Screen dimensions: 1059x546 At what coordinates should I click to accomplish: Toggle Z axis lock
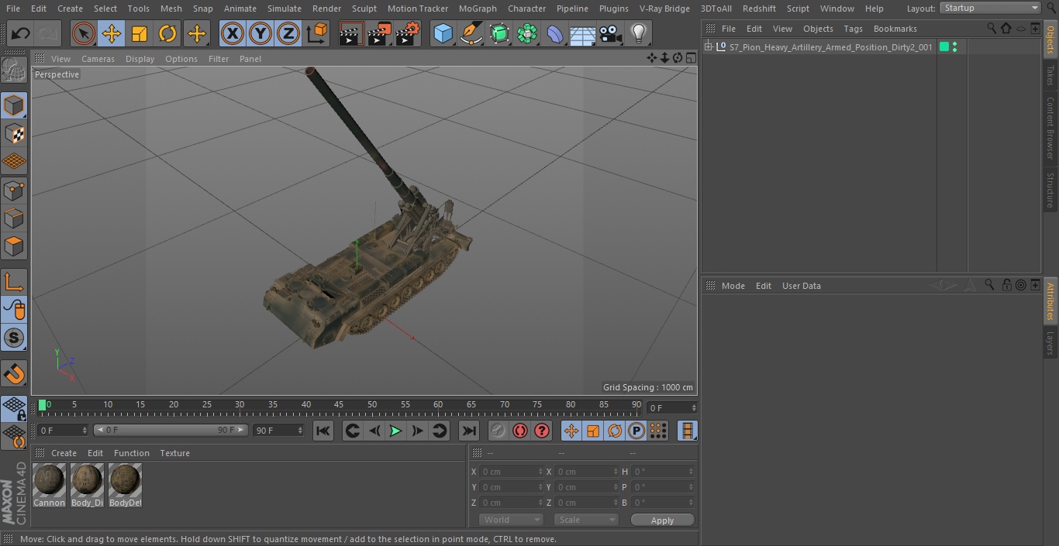pyautogui.click(x=288, y=33)
